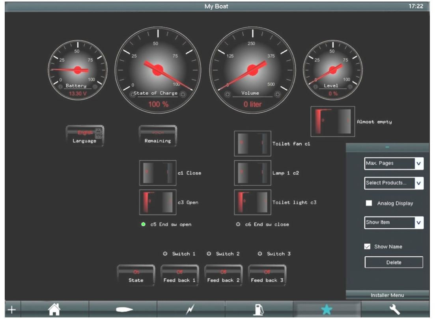Click the State On indicator widget
This screenshot has height=319, width=435.
pos(136,275)
